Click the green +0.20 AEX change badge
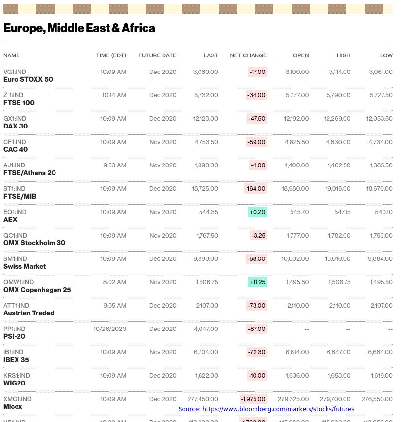This screenshot has height=422, width=401. [257, 212]
